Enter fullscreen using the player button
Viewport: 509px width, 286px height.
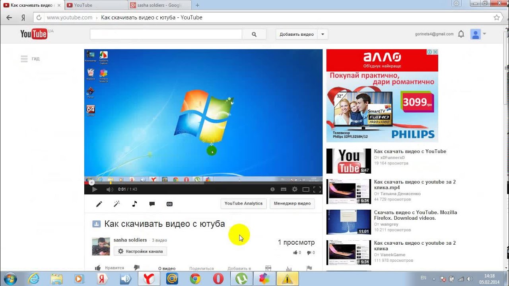tap(317, 189)
